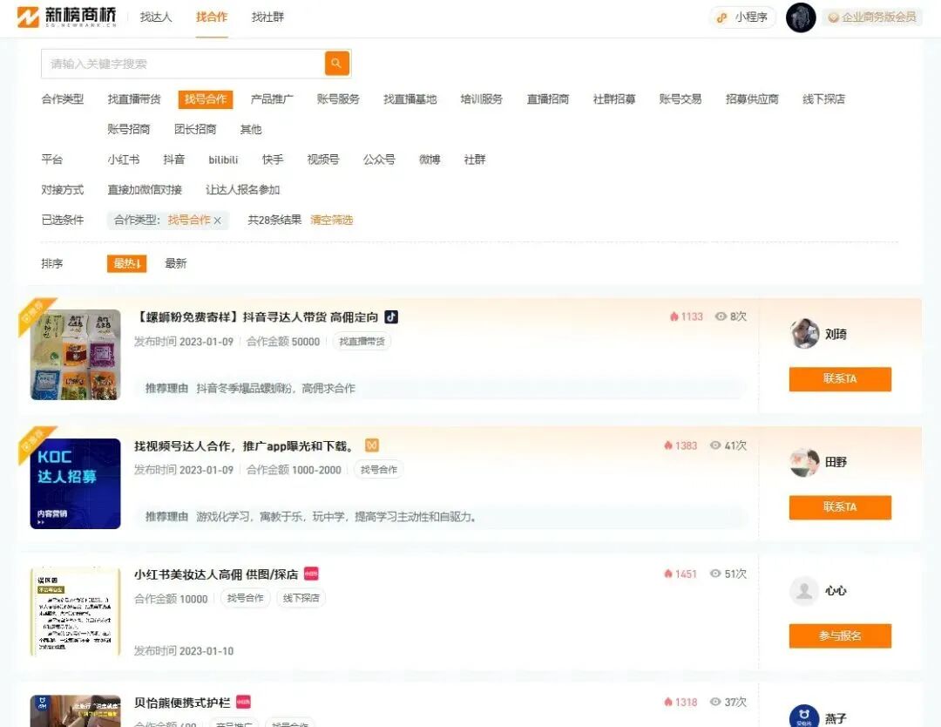Filter platform by 公众号
The image size is (941, 727).
tap(379, 160)
